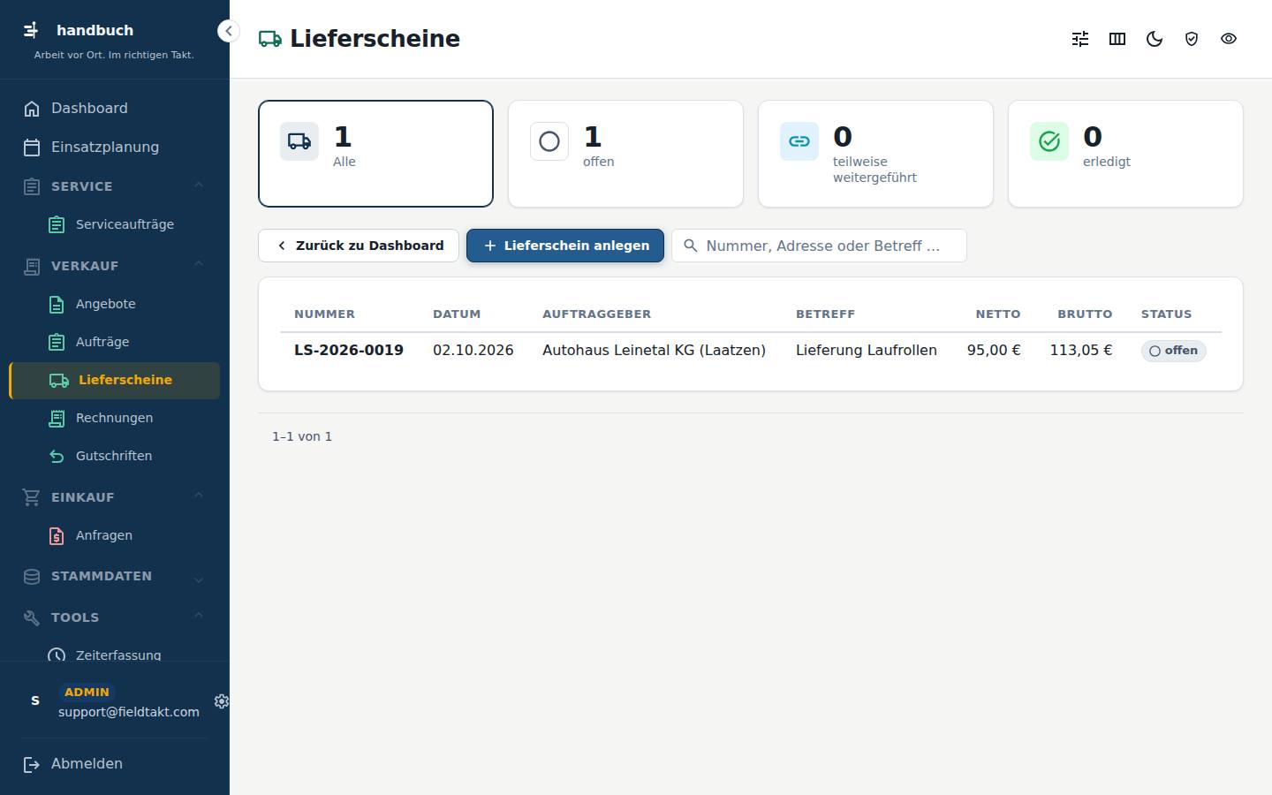This screenshot has width=1272, height=795.
Task: Open Gutschriften in sidebar
Action: (115, 456)
